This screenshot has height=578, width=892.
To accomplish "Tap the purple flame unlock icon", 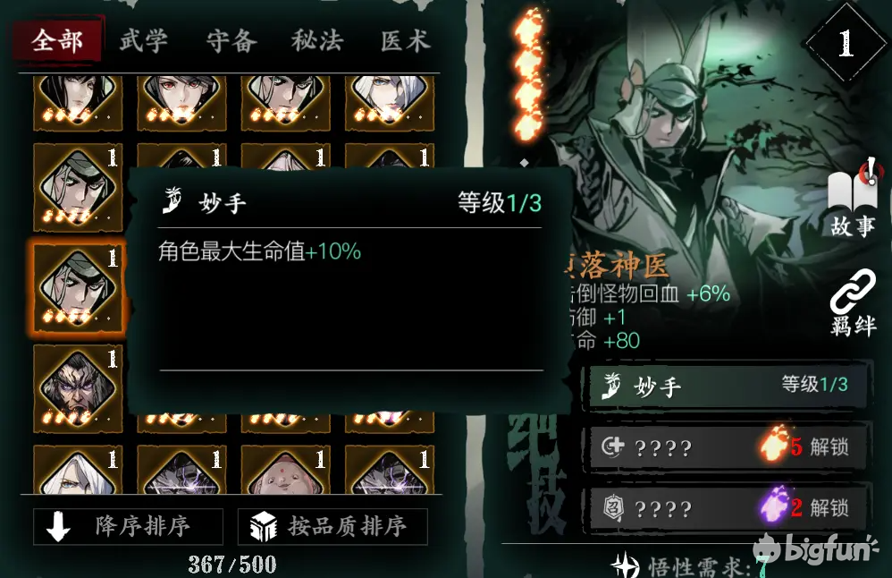I will (774, 506).
